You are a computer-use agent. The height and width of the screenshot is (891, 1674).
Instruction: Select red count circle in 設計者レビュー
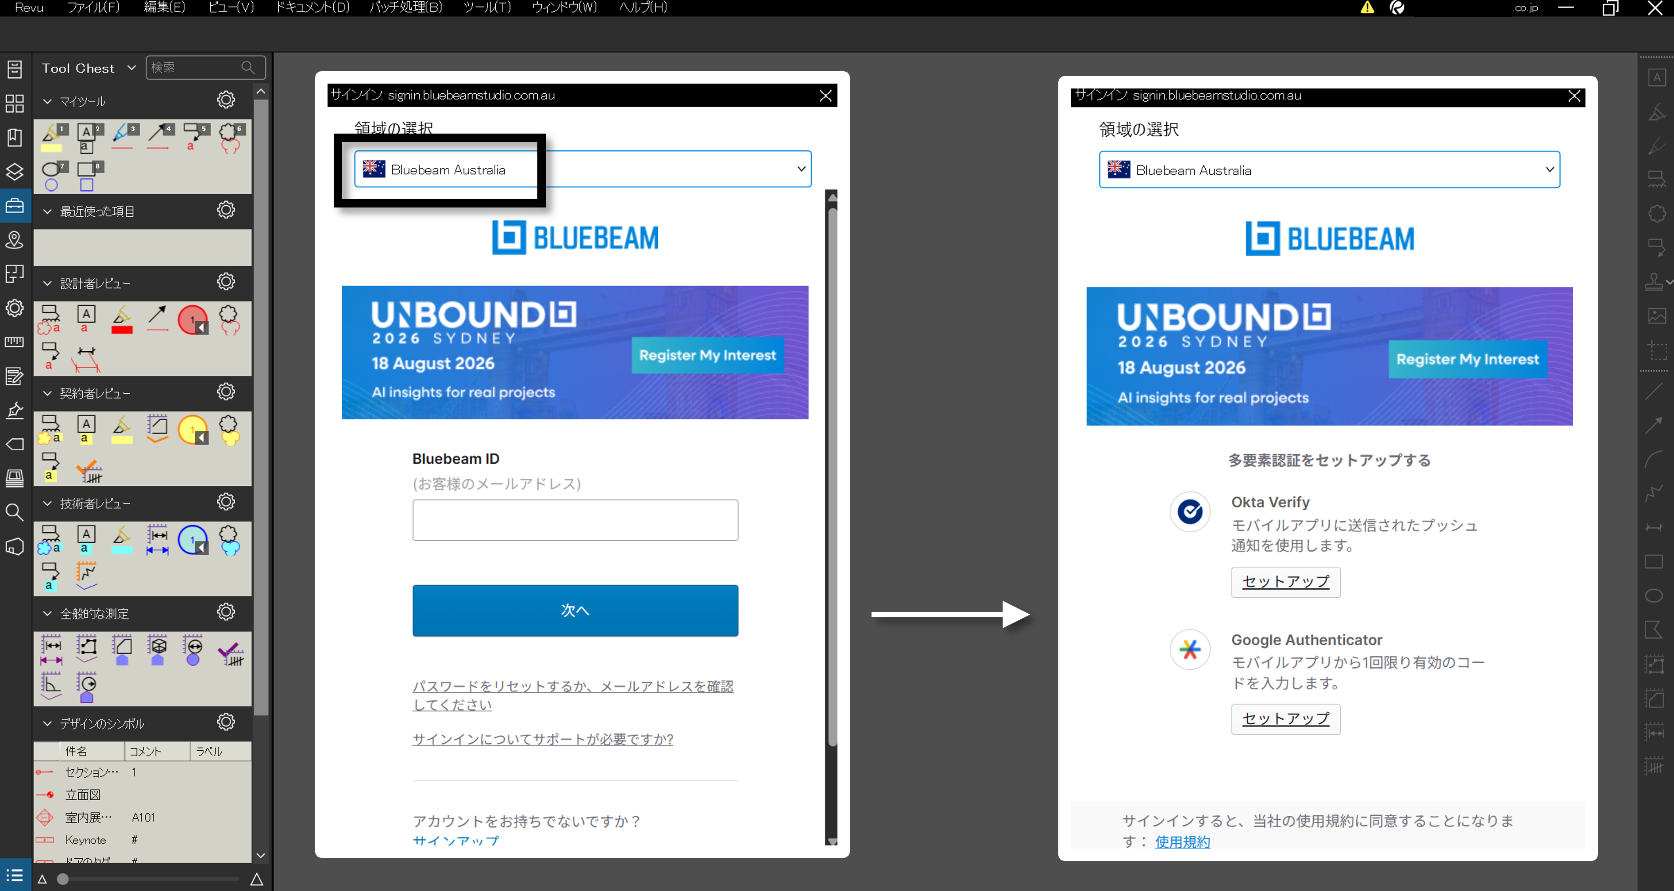(193, 320)
